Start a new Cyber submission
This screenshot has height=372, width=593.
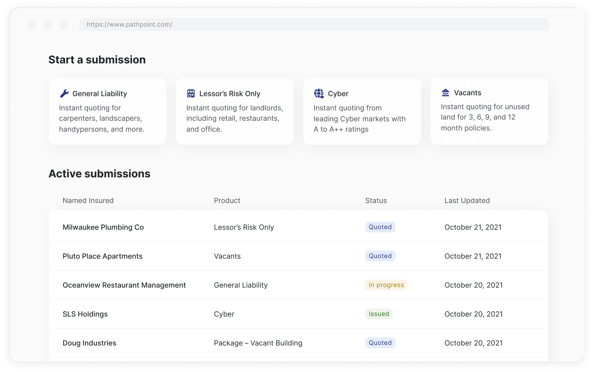coord(362,111)
